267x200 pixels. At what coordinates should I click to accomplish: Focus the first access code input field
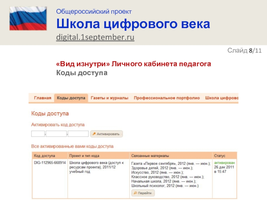pyautogui.click(x=38, y=134)
